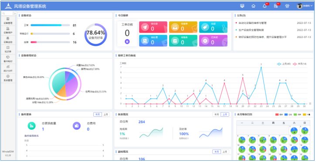The height and width of the screenshot is (162, 316).
Task: Click the 在用38台 pie chart slice
Action: pos(72,87)
